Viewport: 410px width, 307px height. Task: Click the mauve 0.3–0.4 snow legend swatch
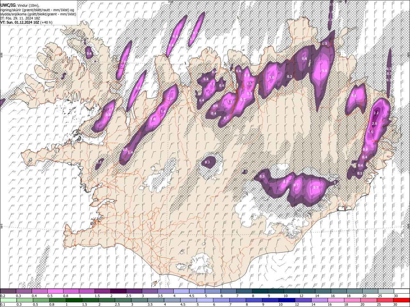pos(24,291)
